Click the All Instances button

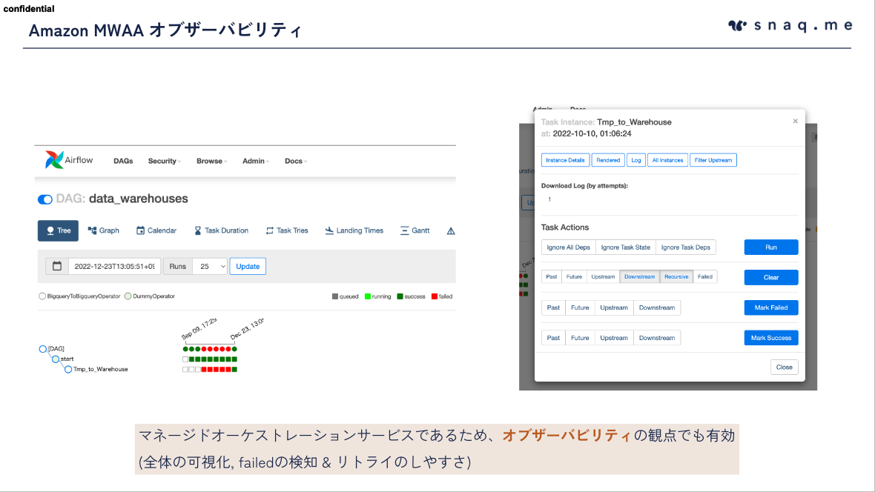click(667, 160)
